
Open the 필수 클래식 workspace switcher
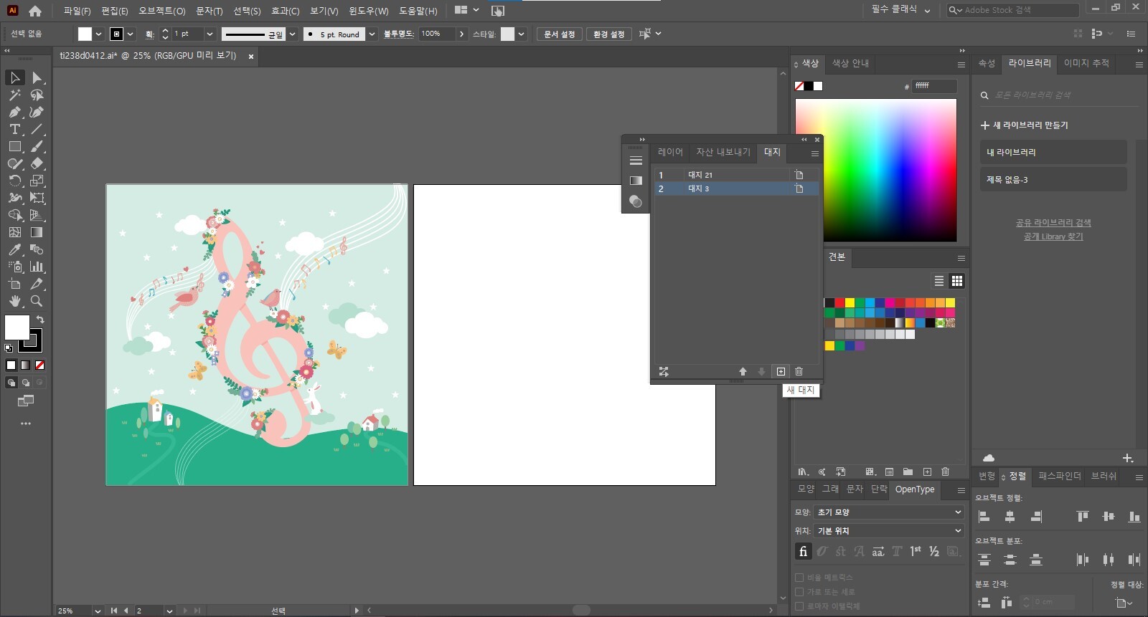[x=900, y=10]
